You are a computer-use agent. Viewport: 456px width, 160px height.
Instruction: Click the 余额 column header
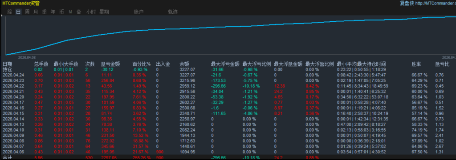(185, 64)
